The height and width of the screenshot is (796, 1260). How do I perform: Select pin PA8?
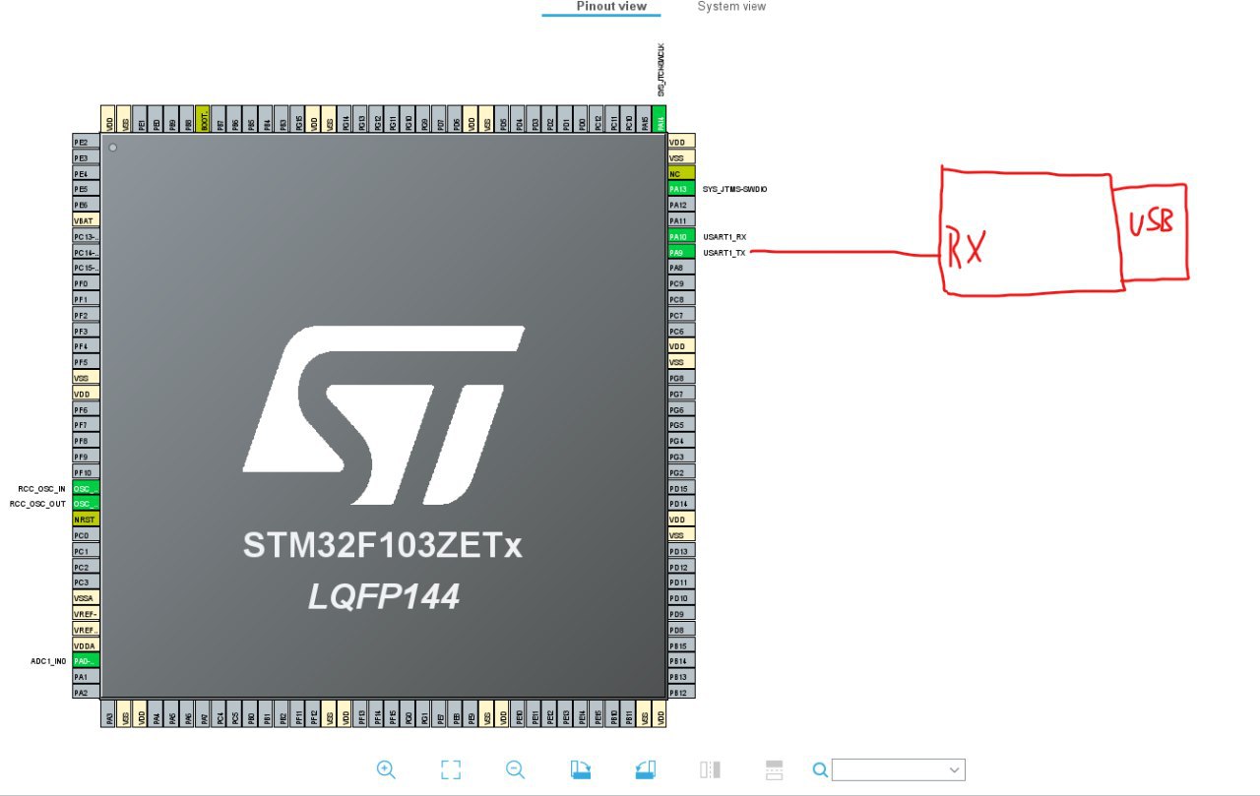pos(681,268)
